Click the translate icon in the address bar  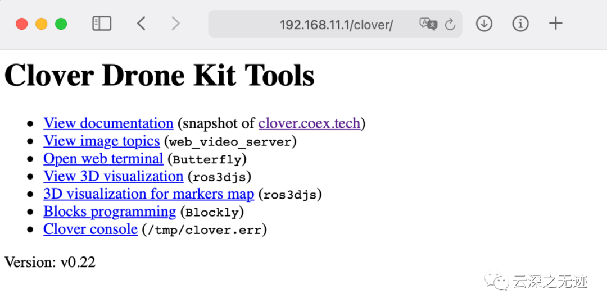click(428, 24)
